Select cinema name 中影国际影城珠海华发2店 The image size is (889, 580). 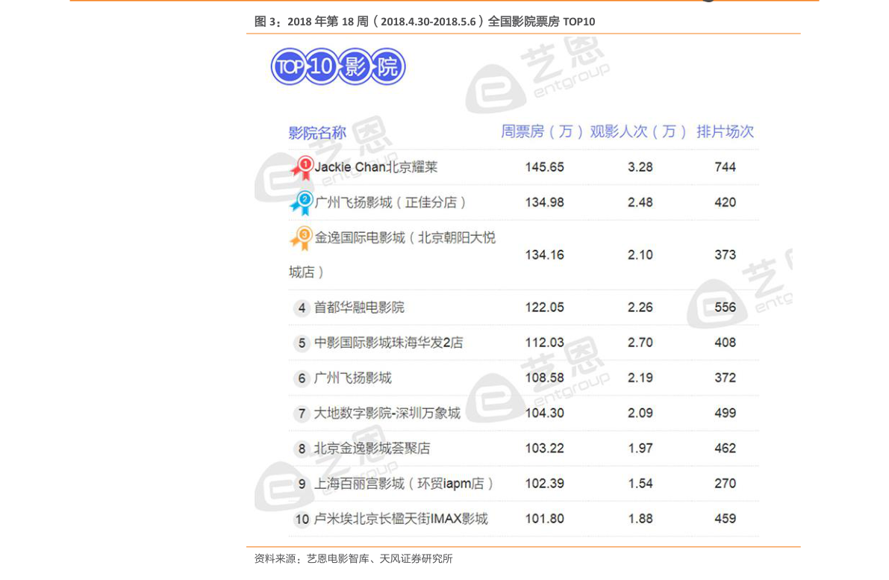click(x=389, y=343)
